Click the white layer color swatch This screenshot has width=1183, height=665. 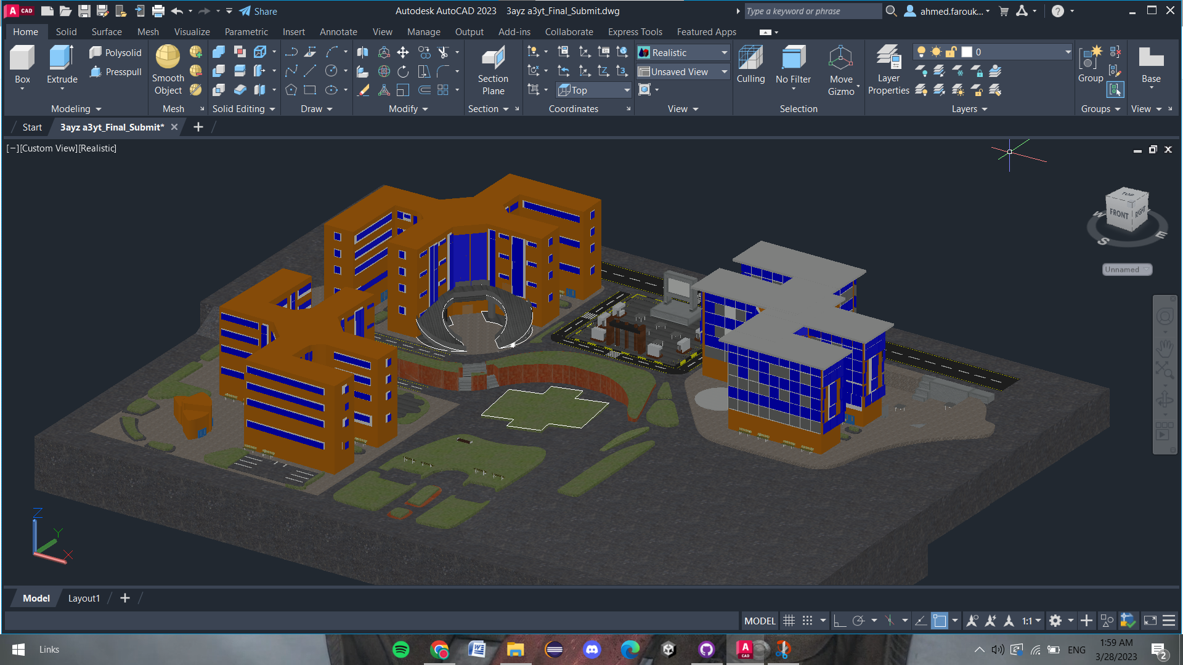coord(967,52)
